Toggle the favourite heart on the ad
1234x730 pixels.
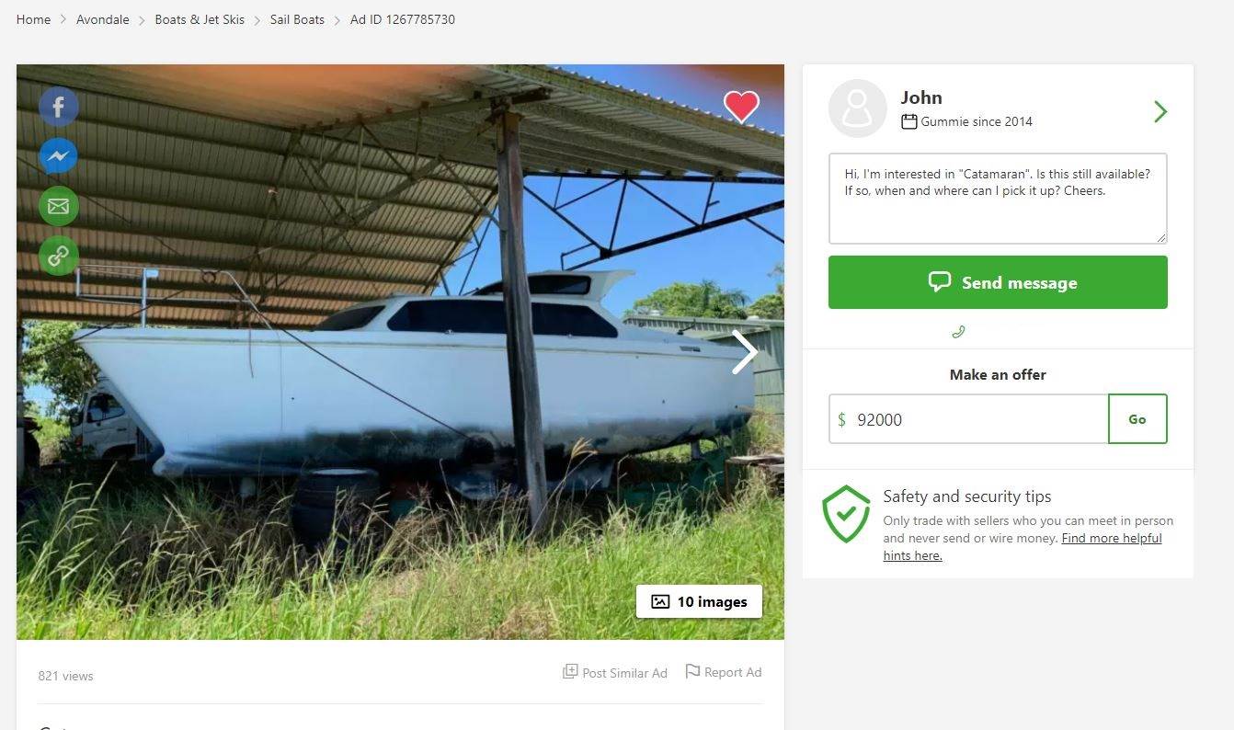741,107
